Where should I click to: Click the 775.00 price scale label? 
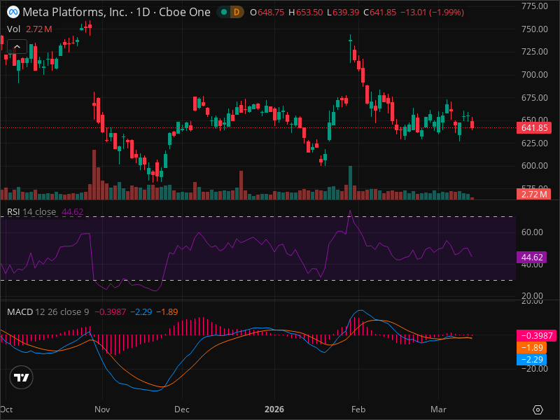click(535, 6)
